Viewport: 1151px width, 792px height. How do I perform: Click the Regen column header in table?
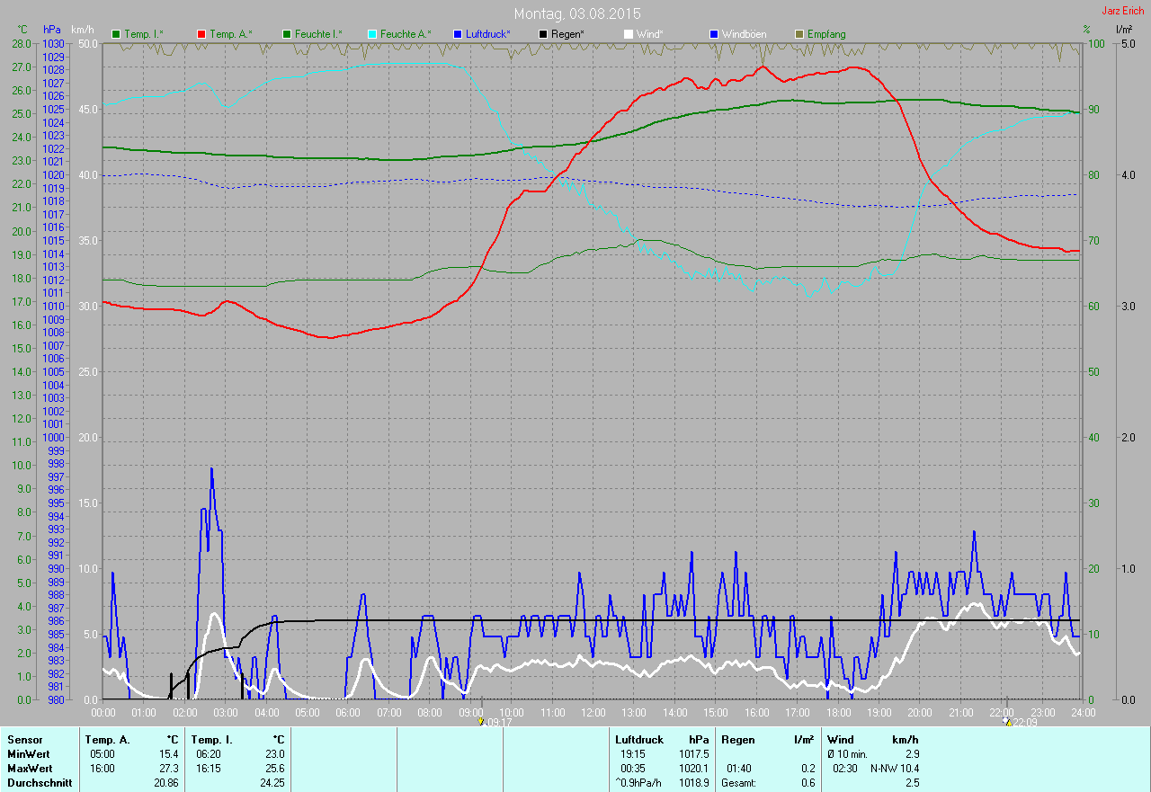click(736, 740)
